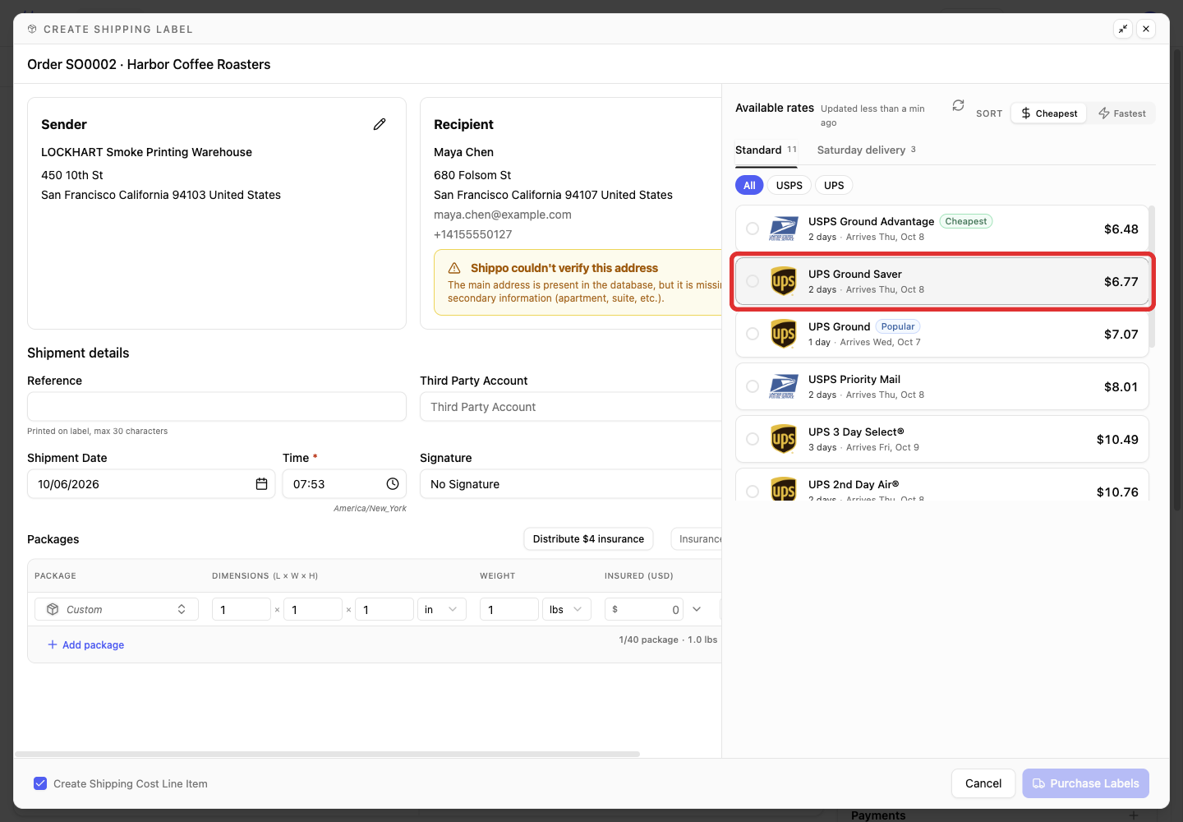
Task: Edit sender address with pencil icon
Action: click(x=380, y=124)
